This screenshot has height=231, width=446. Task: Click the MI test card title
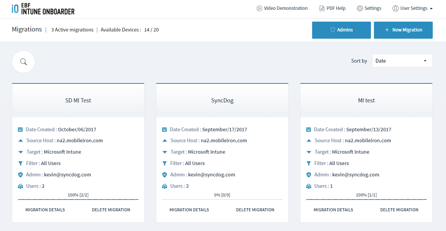click(x=366, y=100)
